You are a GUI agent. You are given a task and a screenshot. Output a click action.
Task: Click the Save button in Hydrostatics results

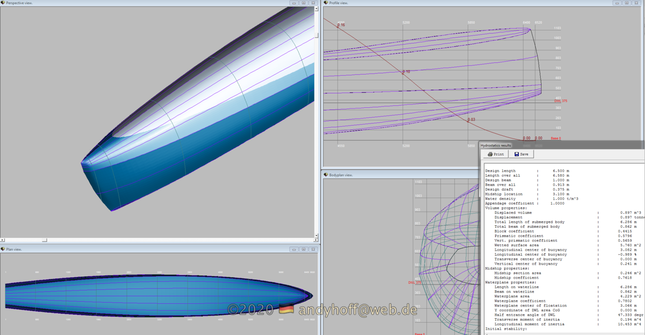(x=521, y=154)
